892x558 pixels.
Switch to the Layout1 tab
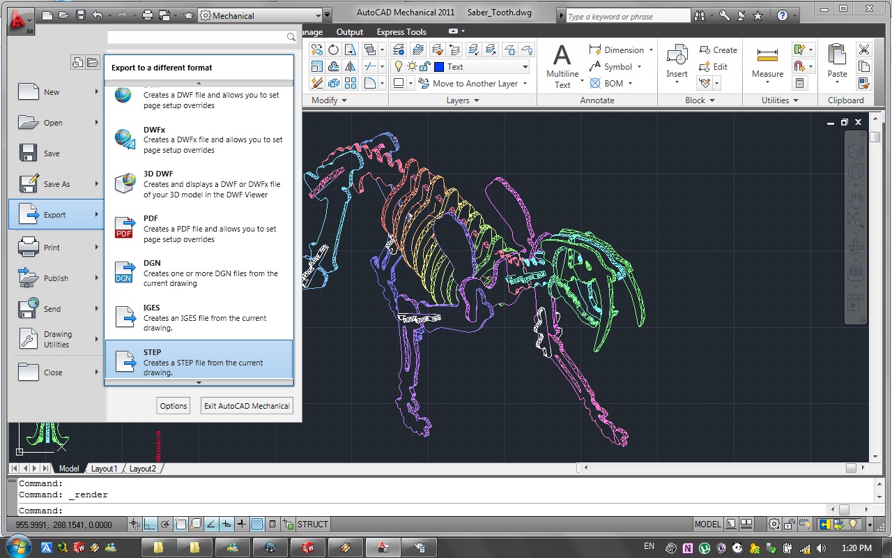[104, 469]
